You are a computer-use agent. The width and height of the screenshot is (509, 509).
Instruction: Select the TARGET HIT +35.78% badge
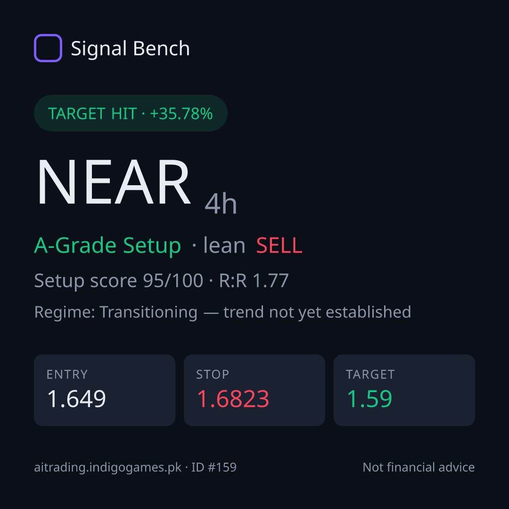[131, 113]
